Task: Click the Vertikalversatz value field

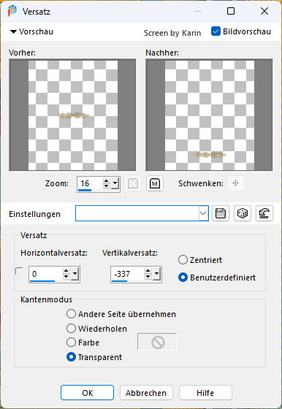Action: point(127,274)
